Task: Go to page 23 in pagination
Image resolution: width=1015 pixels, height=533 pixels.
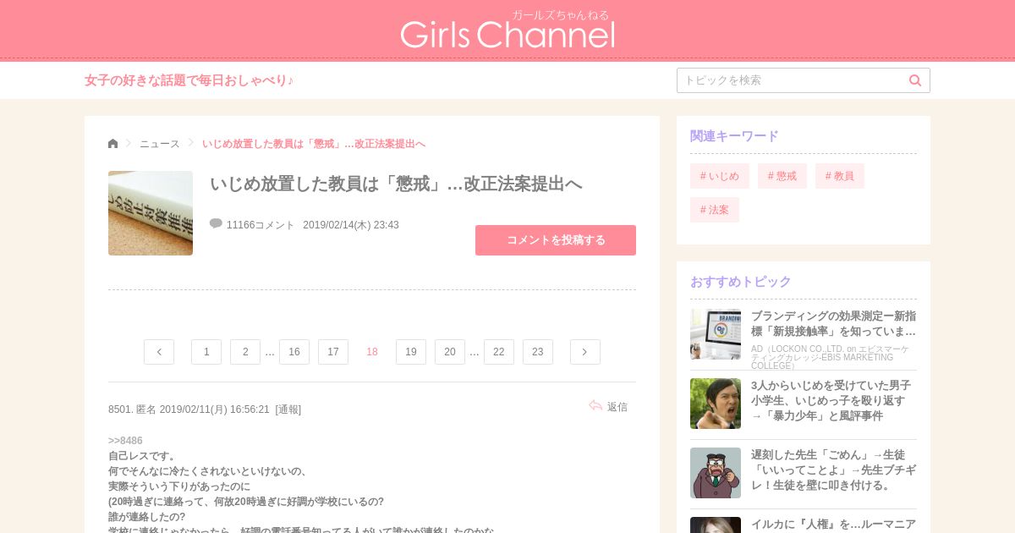Action: point(538,352)
